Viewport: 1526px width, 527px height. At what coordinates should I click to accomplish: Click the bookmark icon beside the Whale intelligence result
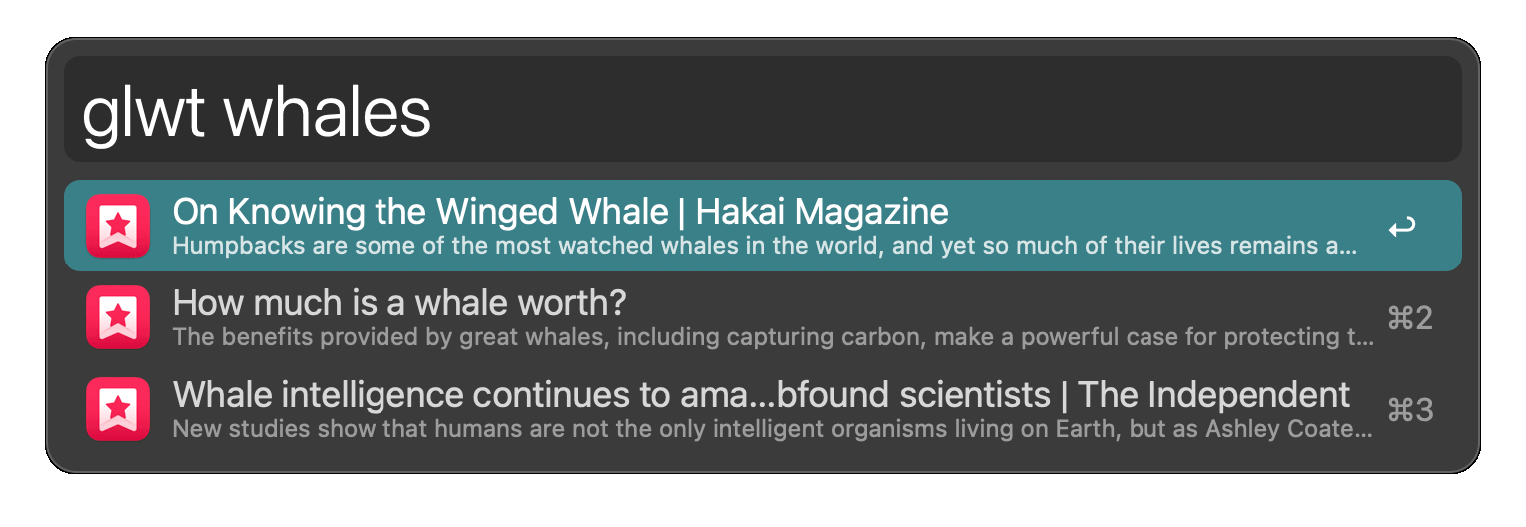(x=118, y=409)
